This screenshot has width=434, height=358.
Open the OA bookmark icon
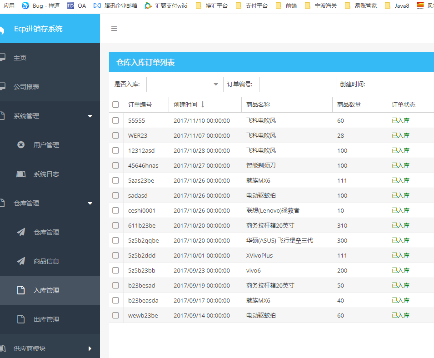(70, 5)
